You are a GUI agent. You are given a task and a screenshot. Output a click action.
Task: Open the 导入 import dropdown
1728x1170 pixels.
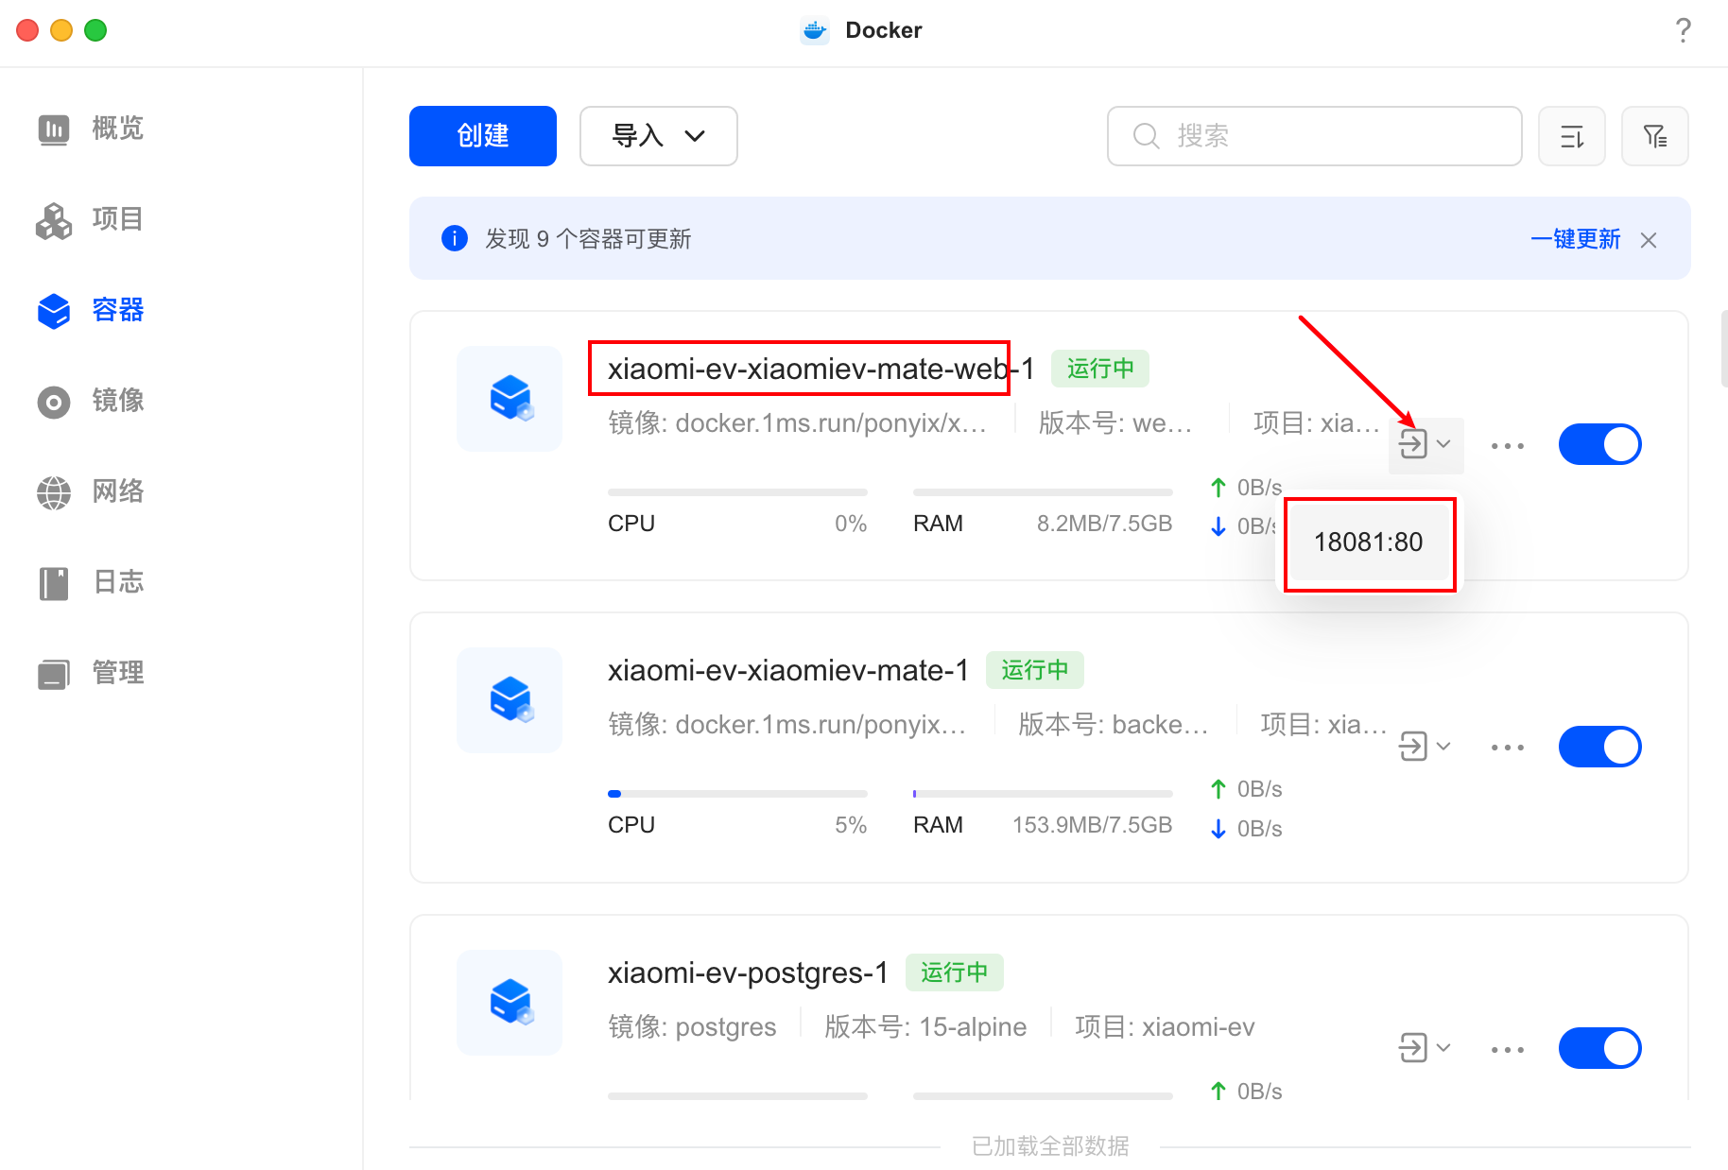[658, 136]
